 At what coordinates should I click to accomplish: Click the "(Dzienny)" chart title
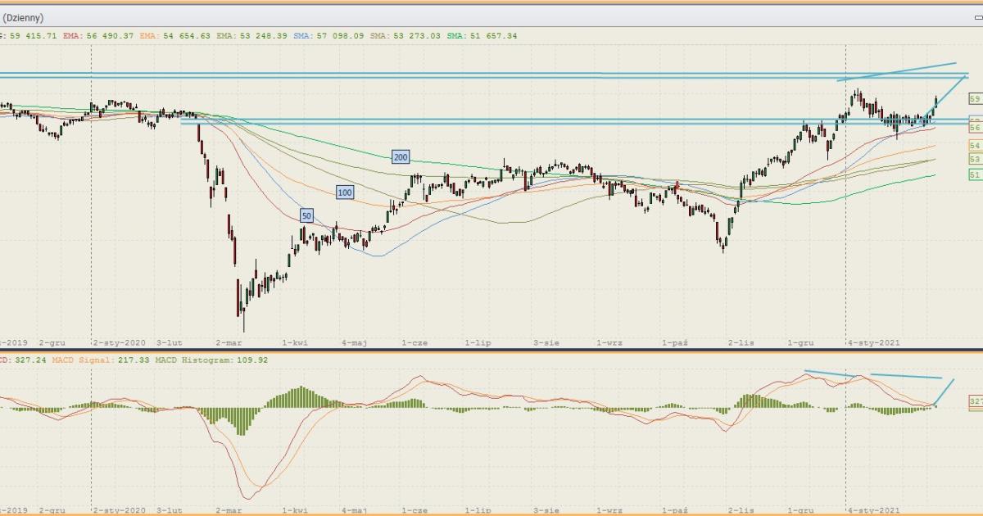(x=24, y=17)
